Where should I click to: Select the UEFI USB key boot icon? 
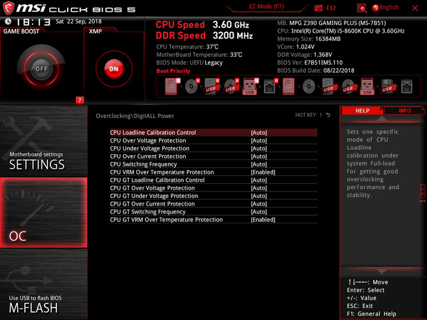pos(250,87)
